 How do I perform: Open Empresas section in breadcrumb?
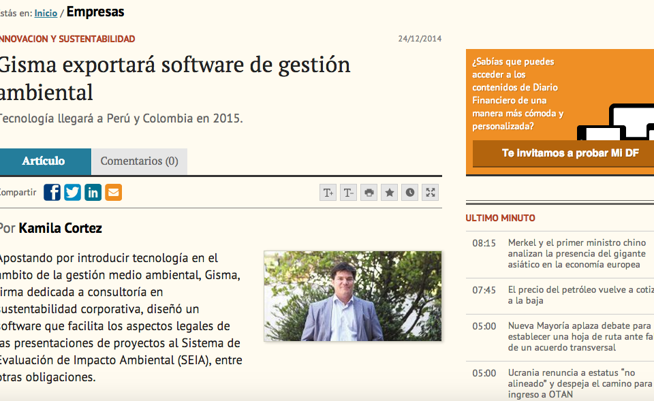[95, 12]
